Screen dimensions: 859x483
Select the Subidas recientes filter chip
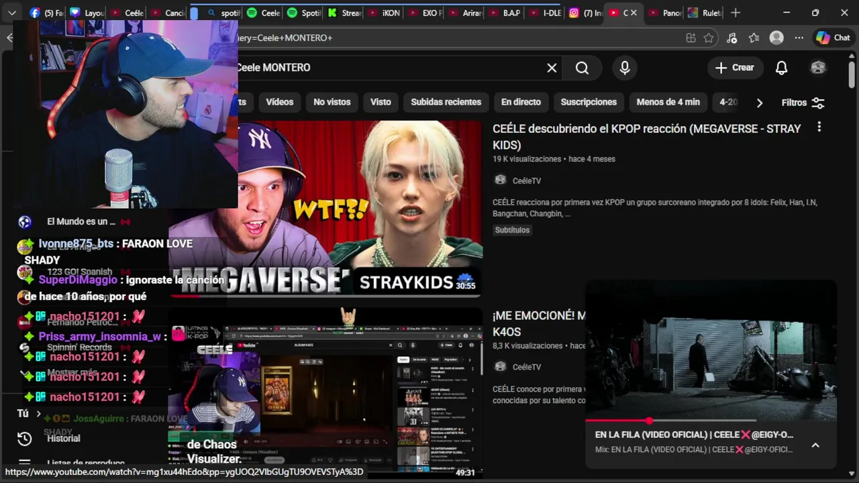pyautogui.click(x=446, y=102)
